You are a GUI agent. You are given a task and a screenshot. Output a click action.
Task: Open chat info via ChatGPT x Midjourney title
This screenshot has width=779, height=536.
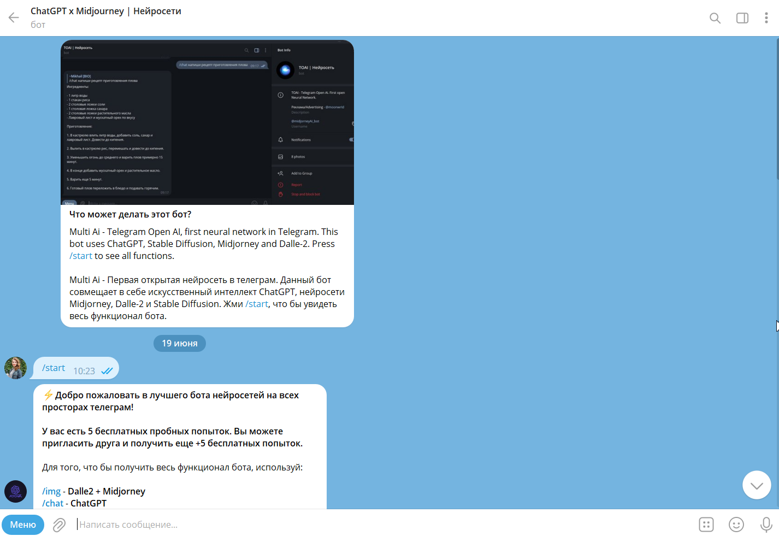pyautogui.click(x=106, y=11)
